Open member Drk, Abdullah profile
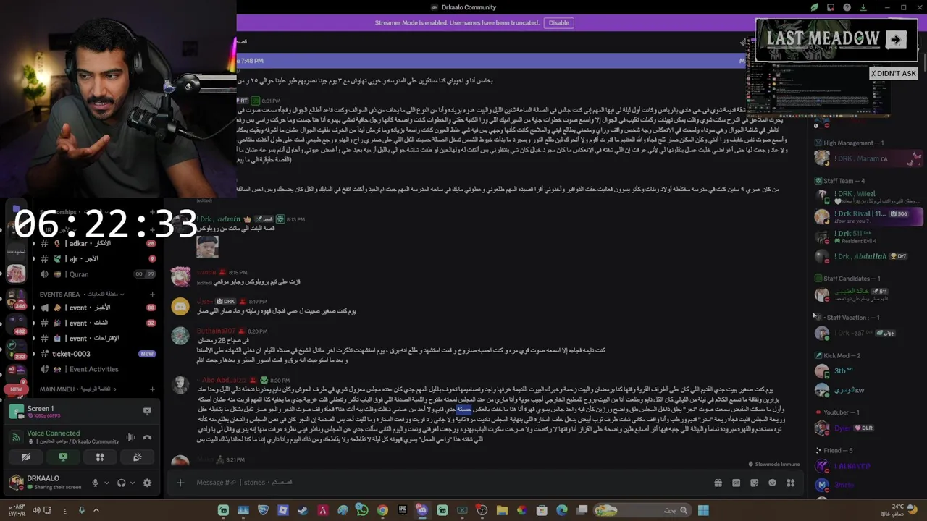The image size is (927, 521). coord(868,256)
